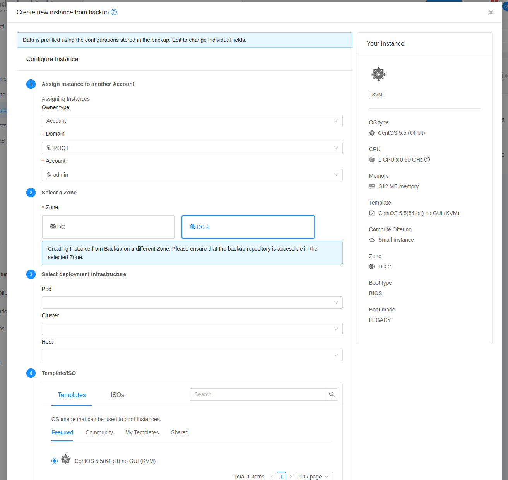The width and height of the screenshot is (508, 480).
Task: Click the CPU info question mark icon
Action: (427, 160)
